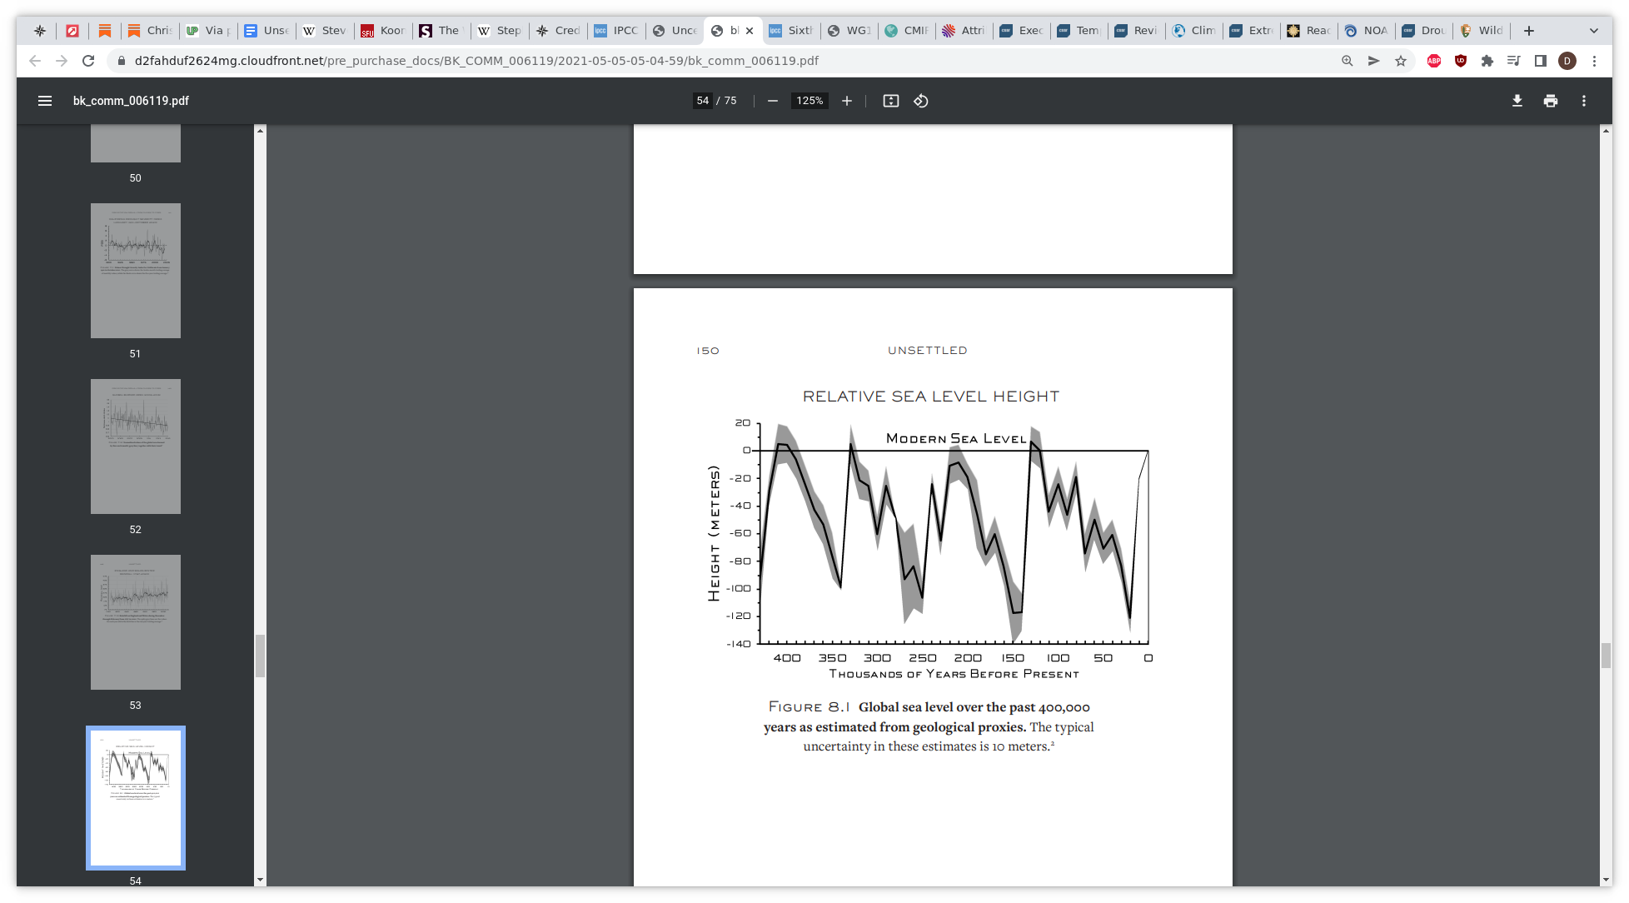Rotate the PDF counterclockwise
The width and height of the screenshot is (1629, 903).
point(921,101)
